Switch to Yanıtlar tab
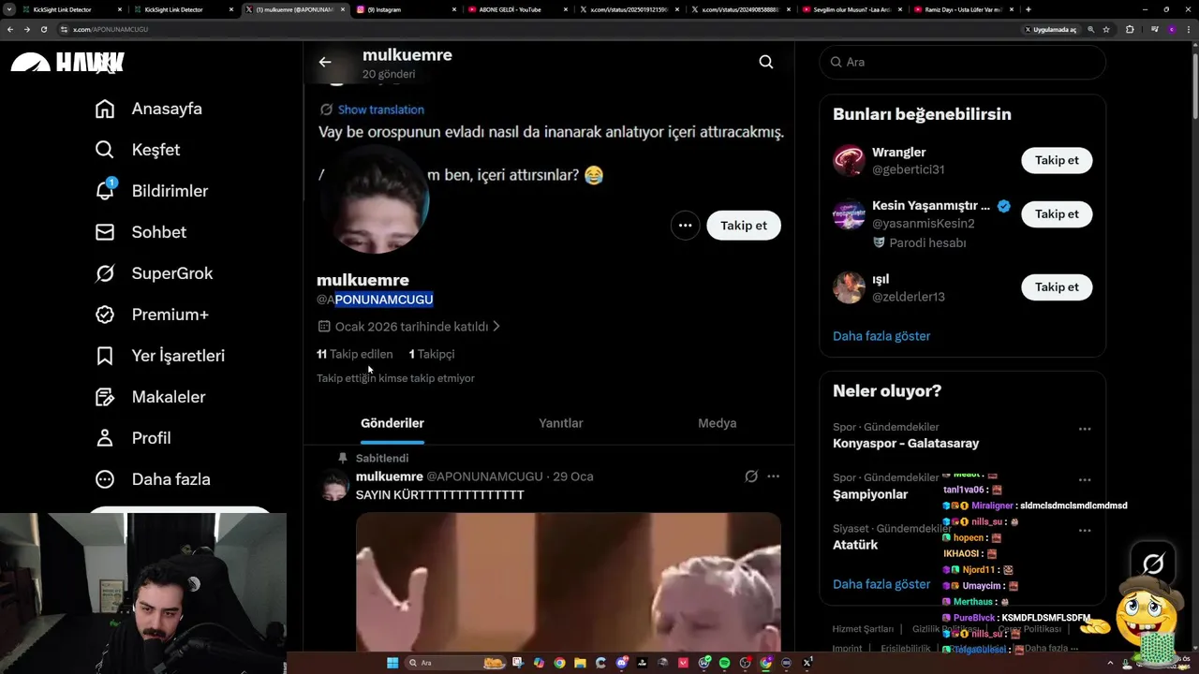Viewport: 1199px width, 674px height. [x=561, y=423]
